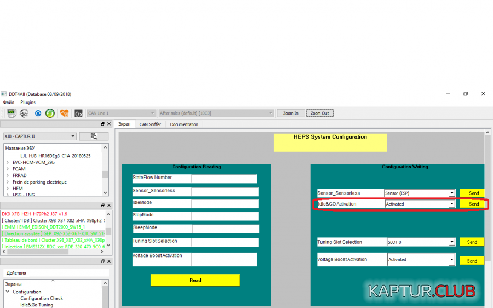Viewport: 493px width, 308px height.
Task: Click the ECU chip icon in toolbar
Action: point(11,113)
